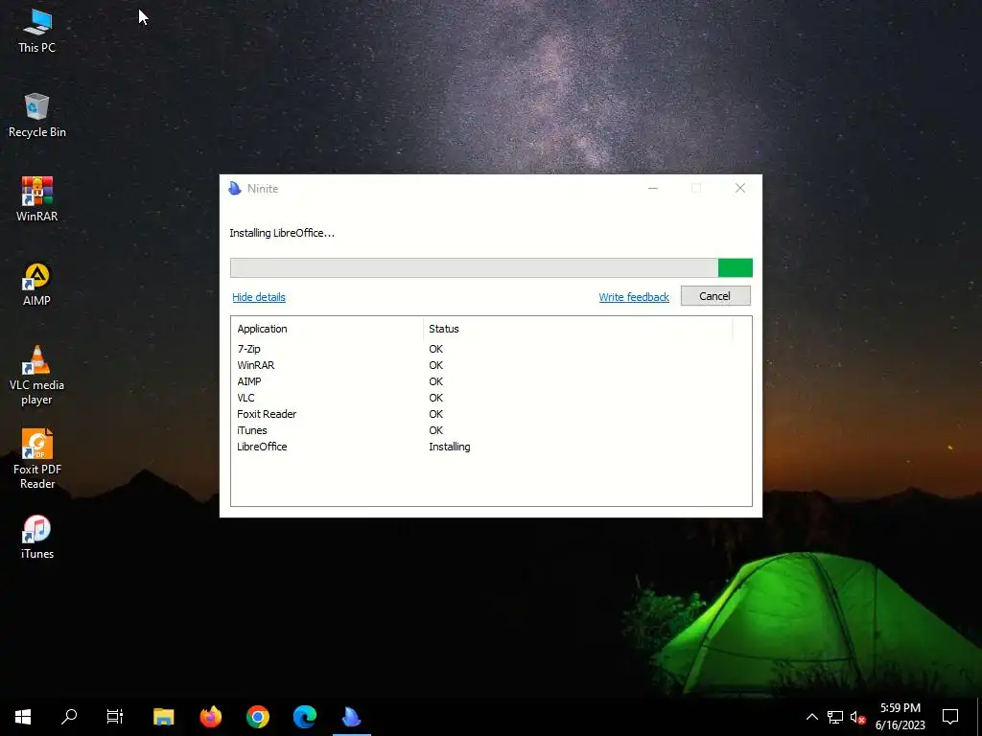The image size is (982, 736).
Task: Click 'Installing LibreOffice...' status text
Action: pyautogui.click(x=282, y=233)
